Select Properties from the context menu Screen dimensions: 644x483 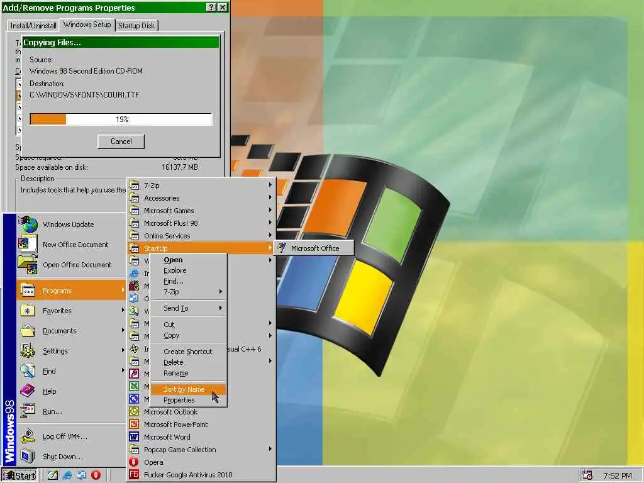(x=189, y=400)
